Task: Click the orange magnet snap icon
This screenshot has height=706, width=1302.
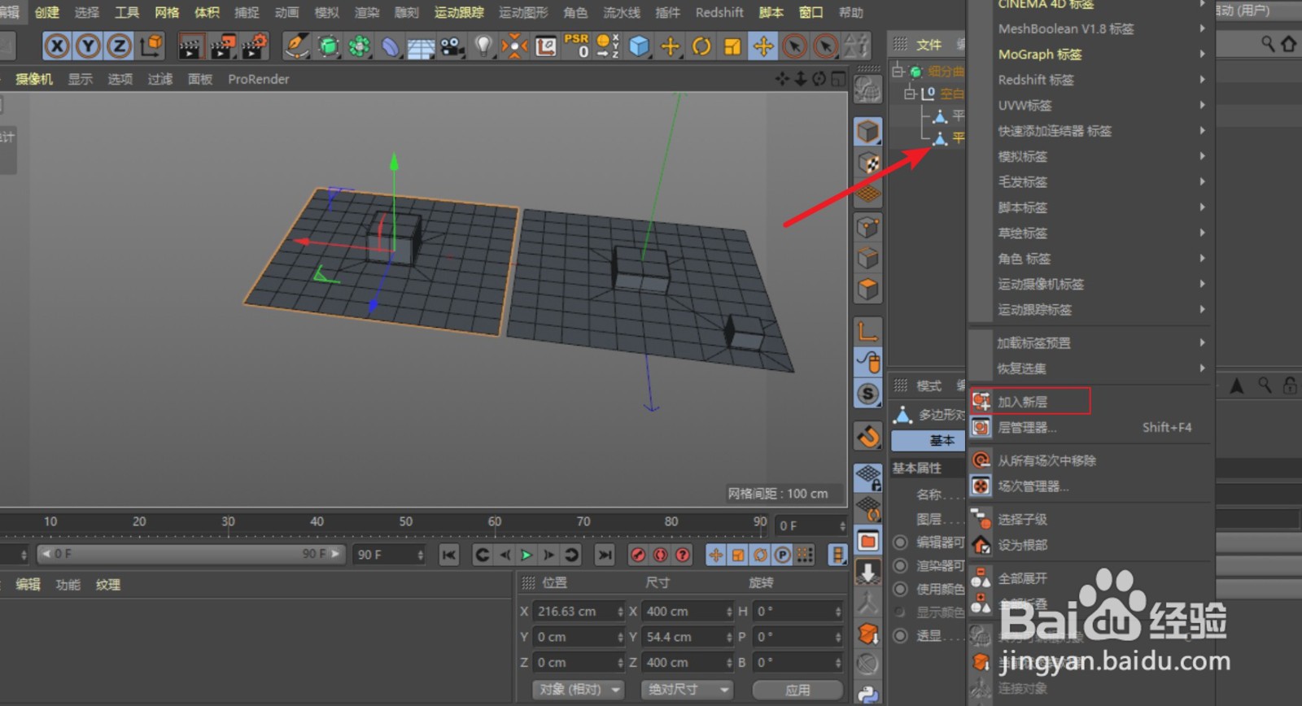Action: [868, 437]
